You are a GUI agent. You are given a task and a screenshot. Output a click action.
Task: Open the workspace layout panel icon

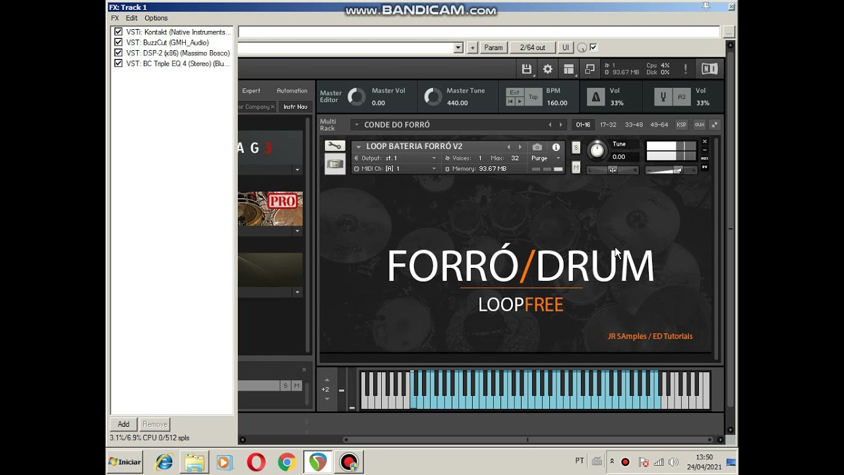[x=568, y=69]
